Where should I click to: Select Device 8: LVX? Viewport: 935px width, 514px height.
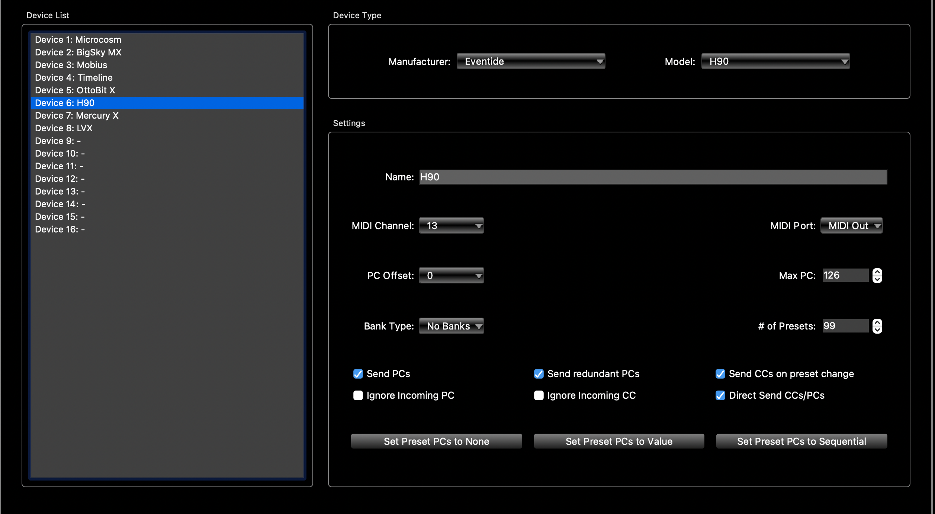point(167,128)
